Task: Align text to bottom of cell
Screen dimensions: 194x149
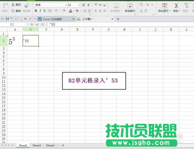Action: point(104,5)
